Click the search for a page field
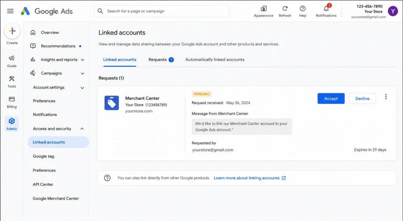 (162, 11)
